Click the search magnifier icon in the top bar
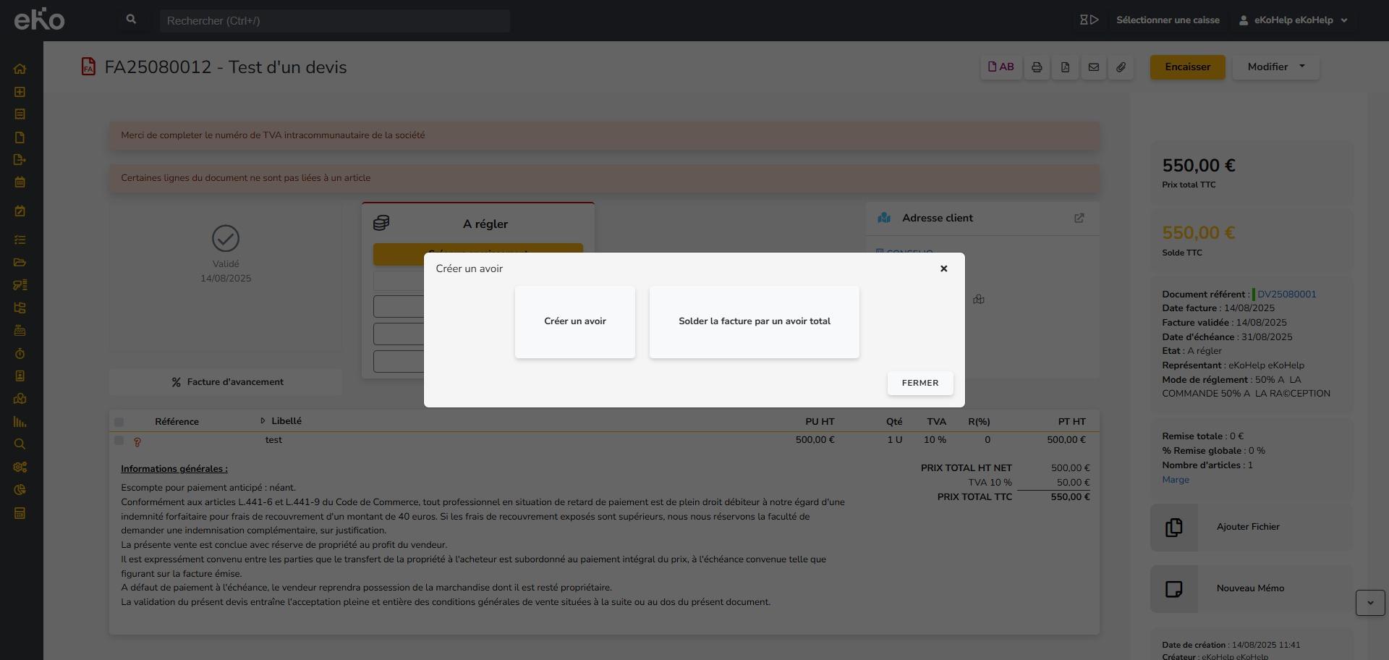 click(131, 20)
